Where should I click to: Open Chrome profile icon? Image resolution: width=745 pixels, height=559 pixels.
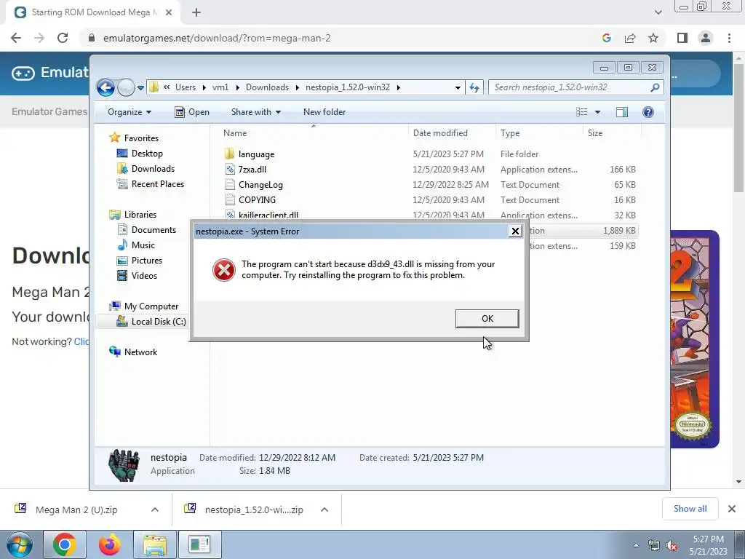(706, 38)
